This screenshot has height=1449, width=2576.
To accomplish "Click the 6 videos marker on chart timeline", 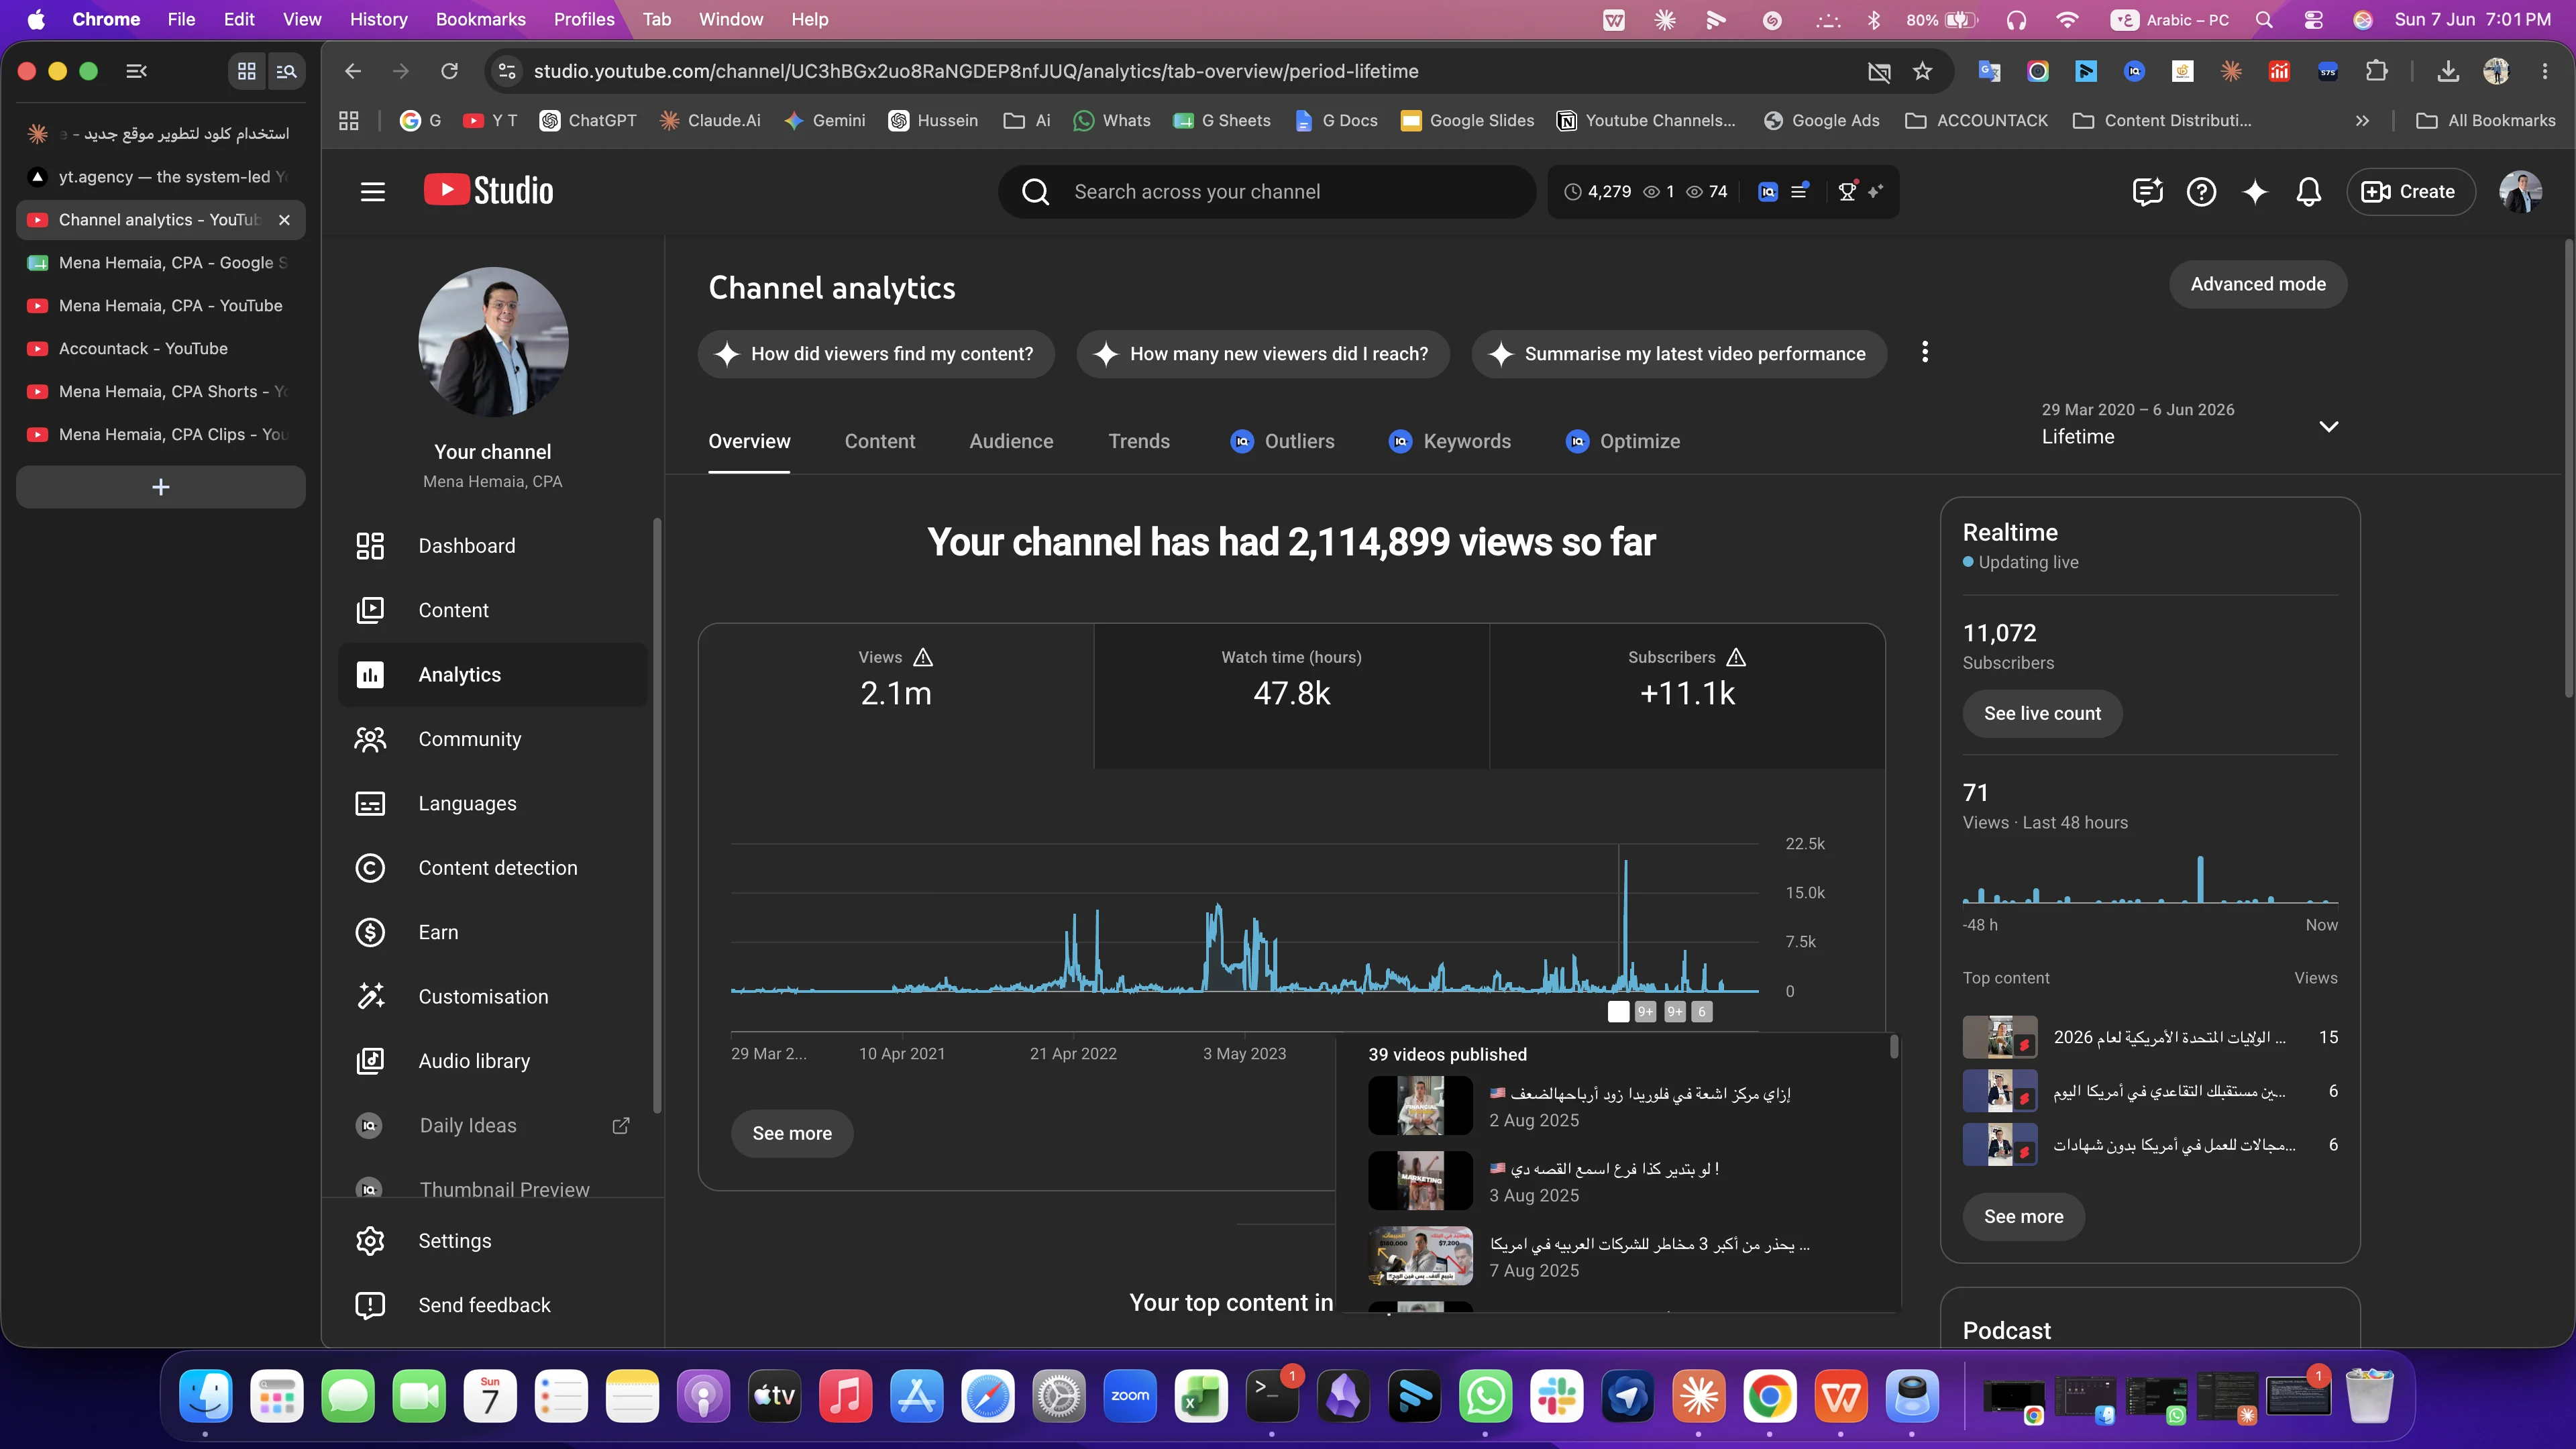I will coord(1702,1011).
